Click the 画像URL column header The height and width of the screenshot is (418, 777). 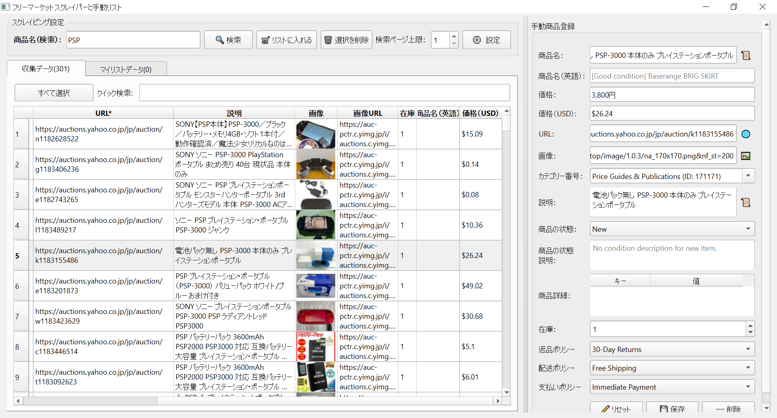tap(368, 113)
